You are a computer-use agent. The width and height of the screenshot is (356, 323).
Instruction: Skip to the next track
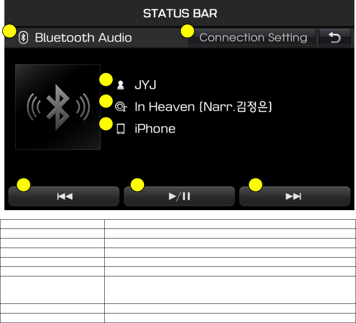click(x=295, y=196)
